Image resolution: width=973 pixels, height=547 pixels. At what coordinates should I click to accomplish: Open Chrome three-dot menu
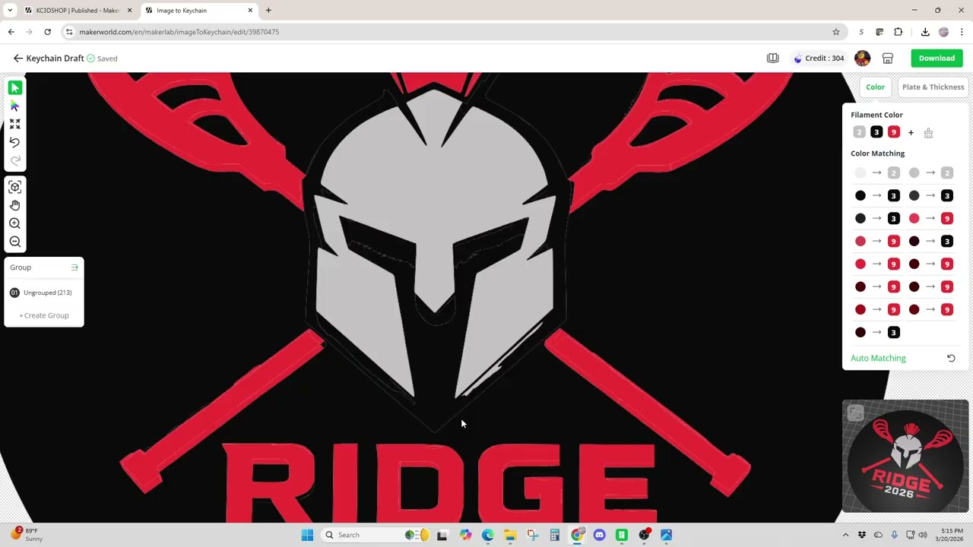962,32
